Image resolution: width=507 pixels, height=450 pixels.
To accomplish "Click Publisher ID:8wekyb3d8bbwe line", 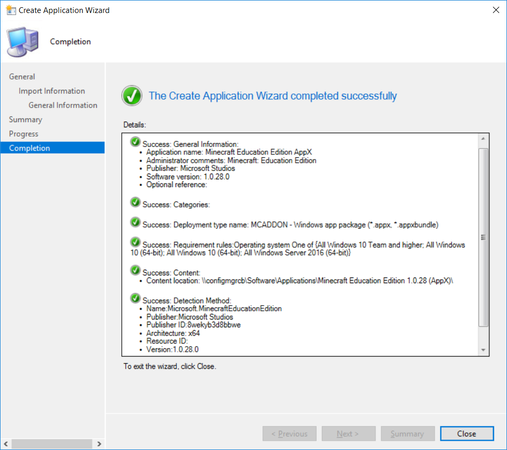I will [193, 325].
